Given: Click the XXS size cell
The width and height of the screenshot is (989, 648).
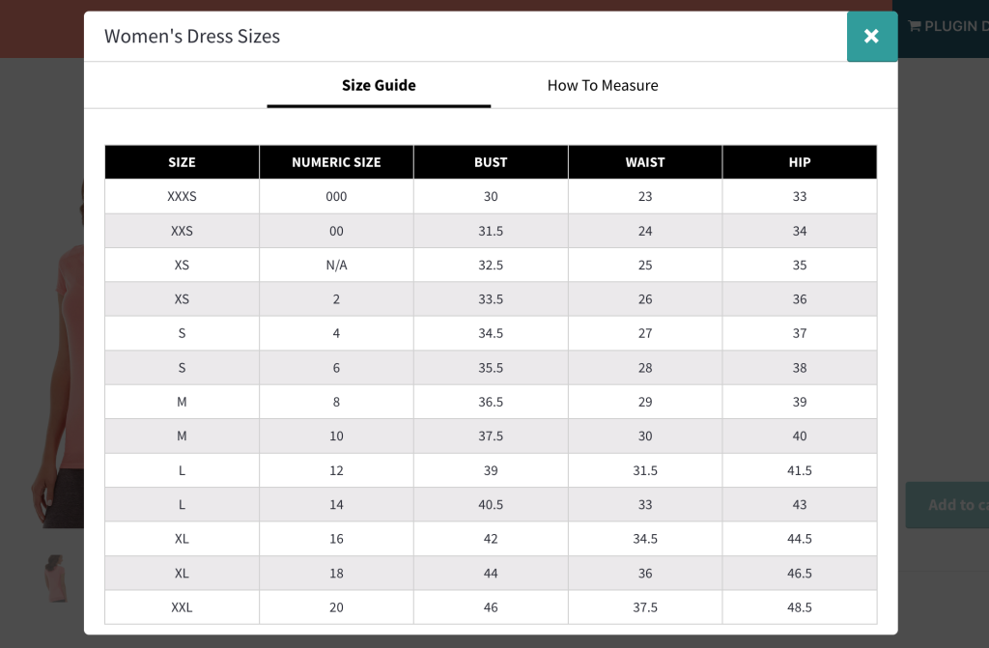Looking at the screenshot, I should point(182,231).
